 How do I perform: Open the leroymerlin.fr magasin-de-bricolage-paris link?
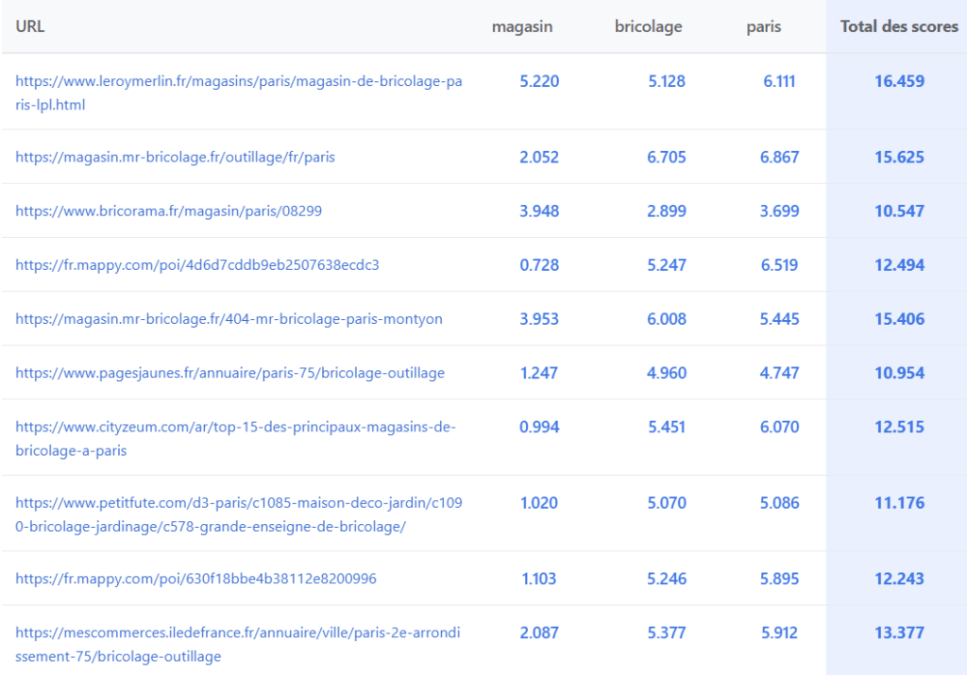[x=239, y=93]
